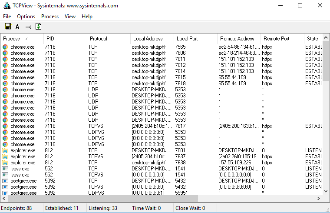Open the Help menu
The height and width of the screenshot is (213, 330).
(87, 17)
